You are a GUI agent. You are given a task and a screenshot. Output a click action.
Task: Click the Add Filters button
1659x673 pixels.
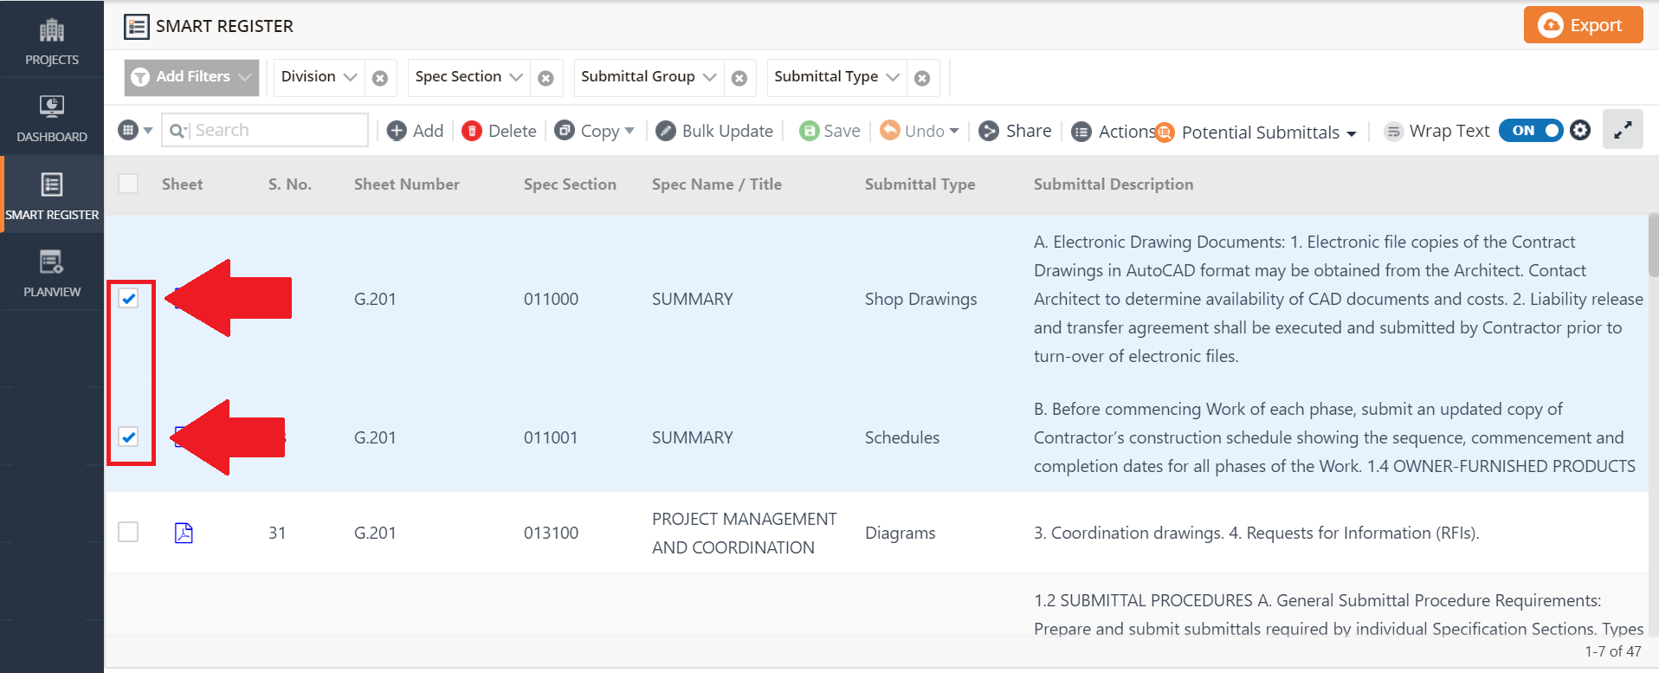(191, 77)
